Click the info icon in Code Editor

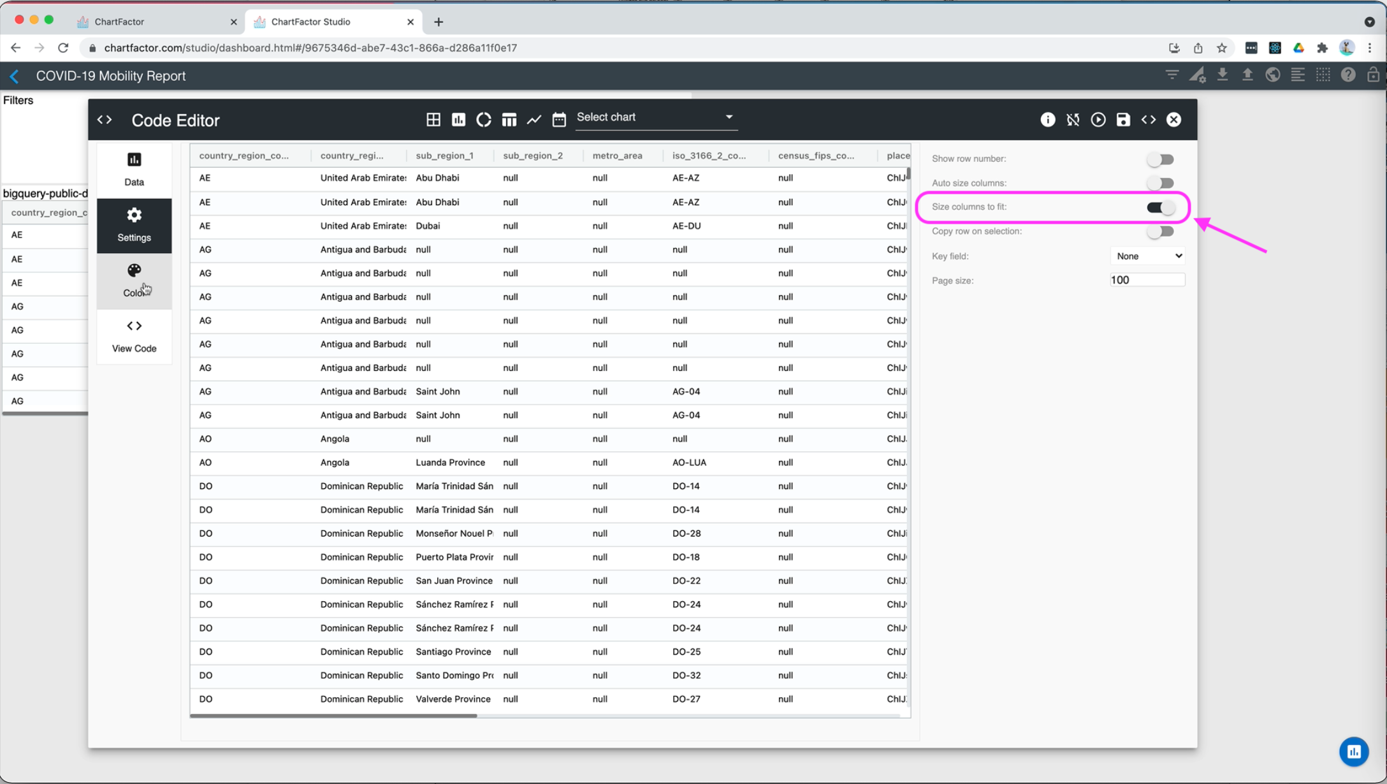[1047, 120]
